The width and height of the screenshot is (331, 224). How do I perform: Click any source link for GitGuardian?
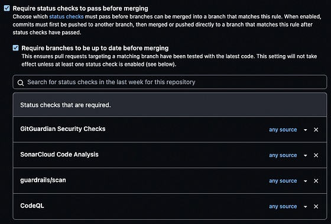pos(283,130)
